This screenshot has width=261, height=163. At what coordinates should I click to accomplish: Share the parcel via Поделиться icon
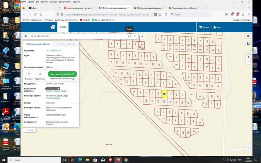40,74
